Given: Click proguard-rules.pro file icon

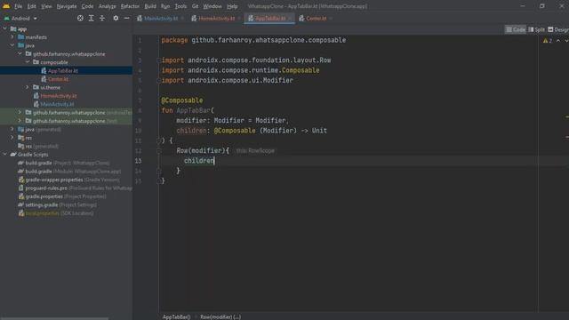Looking at the screenshot, I should click(21, 188).
